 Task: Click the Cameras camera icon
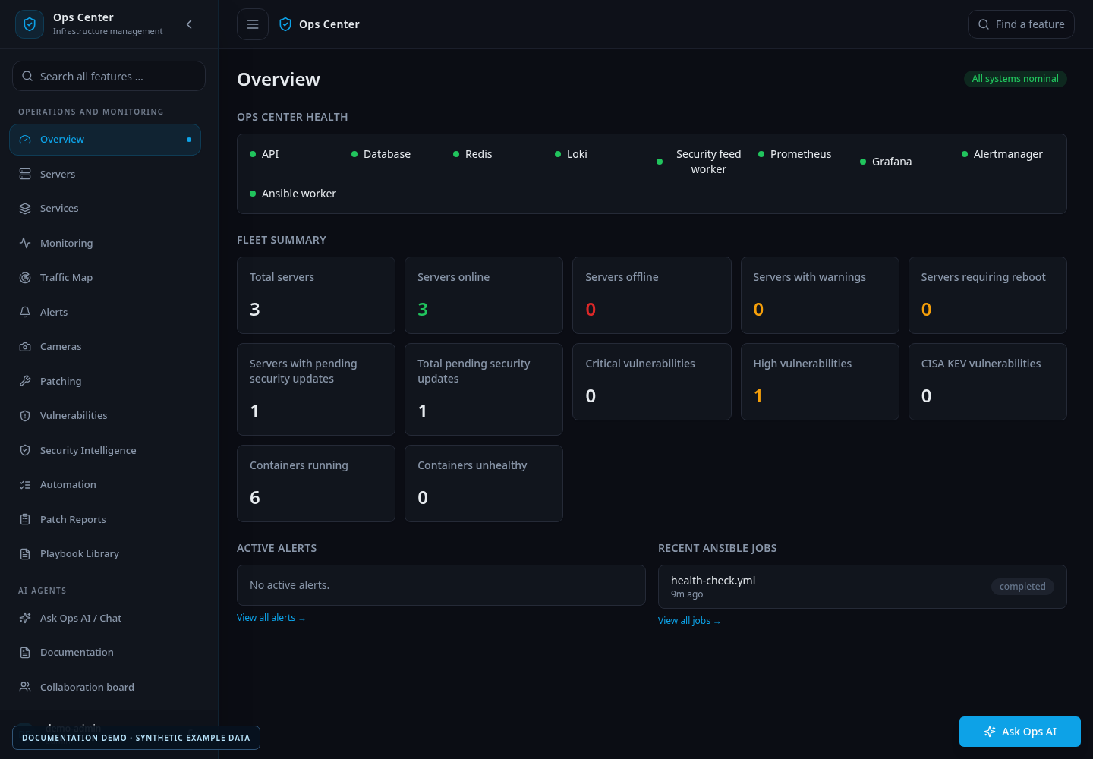pyautogui.click(x=25, y=347)
